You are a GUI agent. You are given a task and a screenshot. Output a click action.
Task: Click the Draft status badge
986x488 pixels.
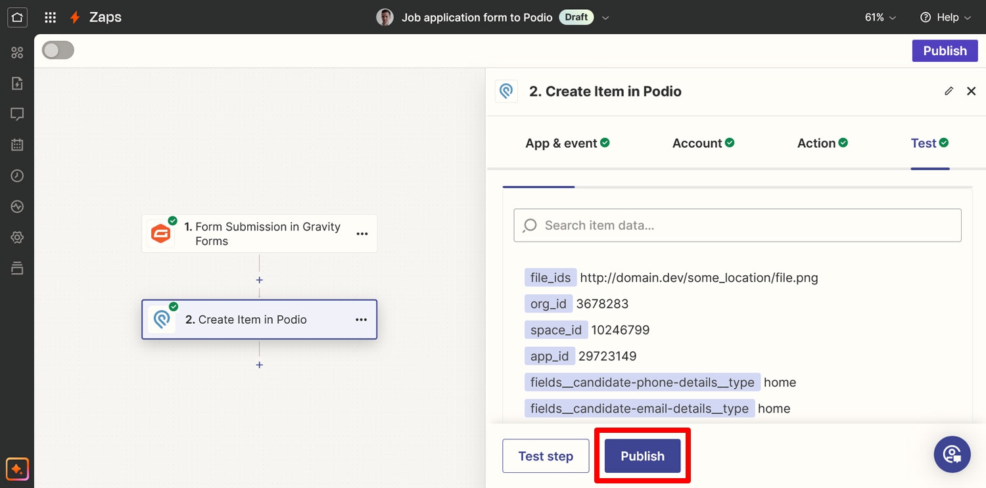tap(576, 18)
